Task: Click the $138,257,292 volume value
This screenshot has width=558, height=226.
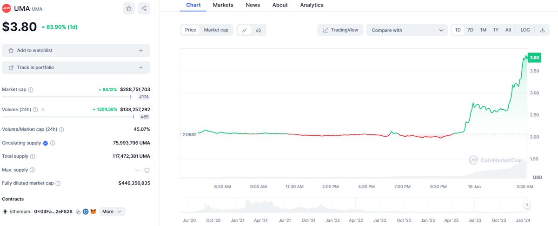Action: [135, 110]
